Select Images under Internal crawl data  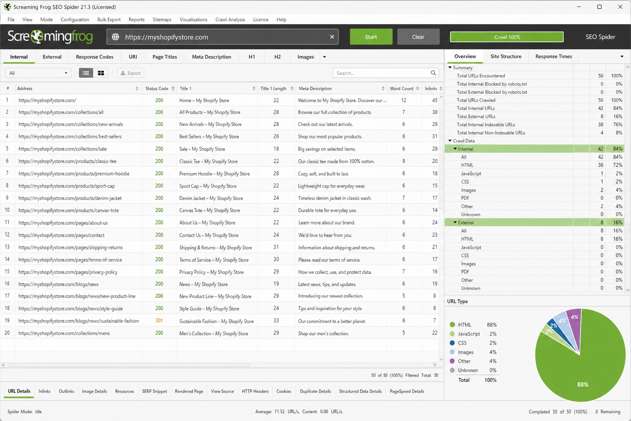click(534, 190)
